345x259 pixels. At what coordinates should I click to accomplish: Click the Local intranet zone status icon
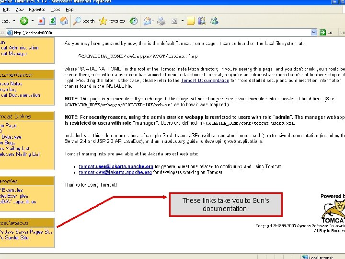pos(305,257)
